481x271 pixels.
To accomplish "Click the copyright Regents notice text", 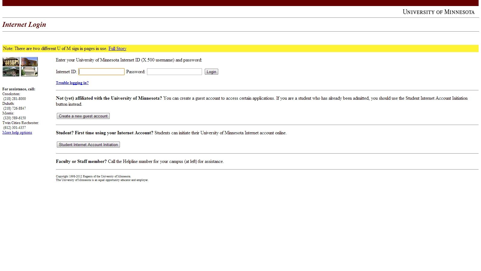I will pos(93,176).
